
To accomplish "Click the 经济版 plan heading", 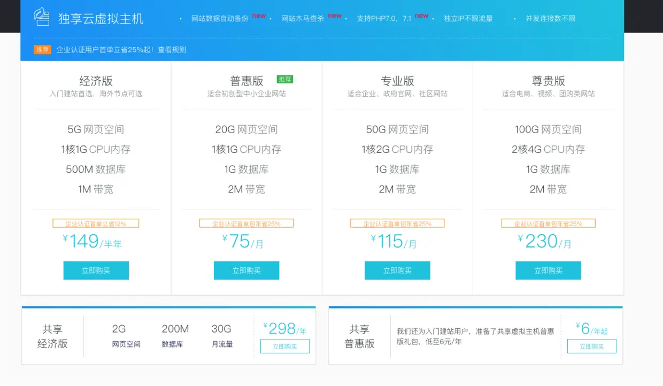I will [96, 81].
